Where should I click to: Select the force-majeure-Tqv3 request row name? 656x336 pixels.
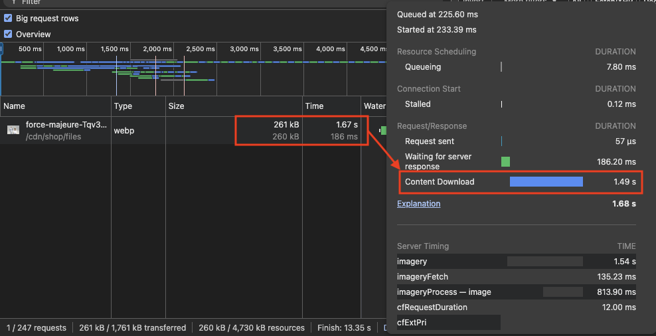point(66,125)
